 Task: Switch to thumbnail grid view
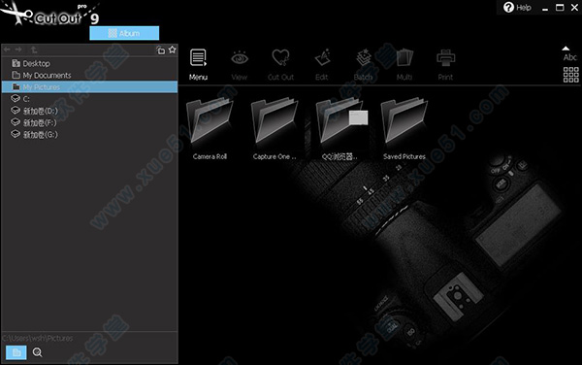[x=570, y=75]
